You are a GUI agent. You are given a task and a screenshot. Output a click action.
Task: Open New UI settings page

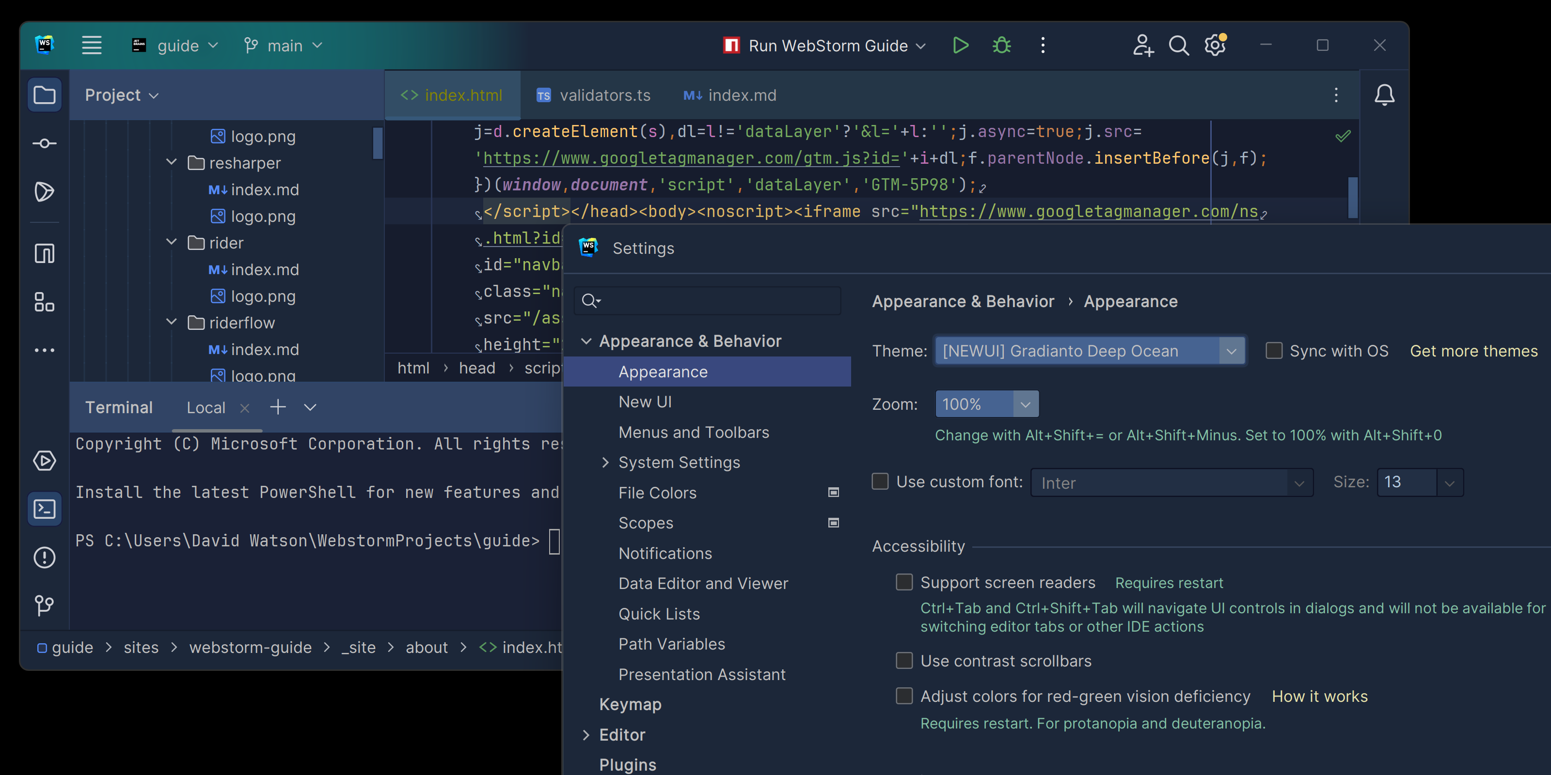646,402
